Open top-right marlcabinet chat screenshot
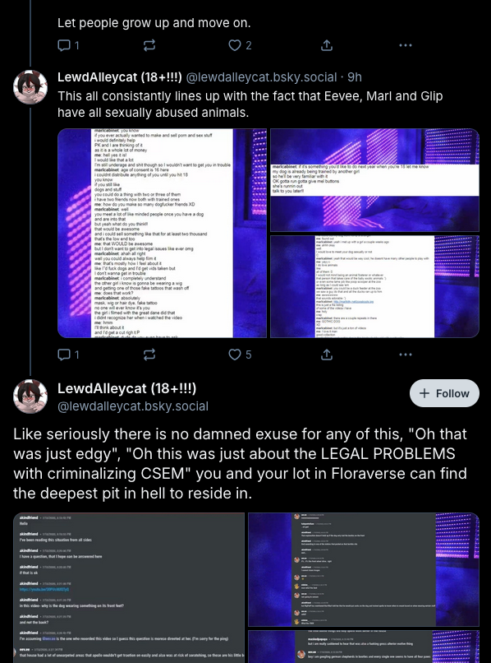This screenshot has width=491, height=663. click(374, 180)
